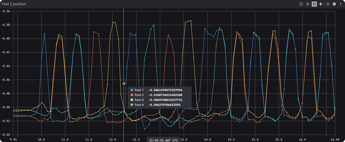The height and width of the screenshot is (142, 345).
Task: Open panel settings gear
Action: tap(334, 4)
